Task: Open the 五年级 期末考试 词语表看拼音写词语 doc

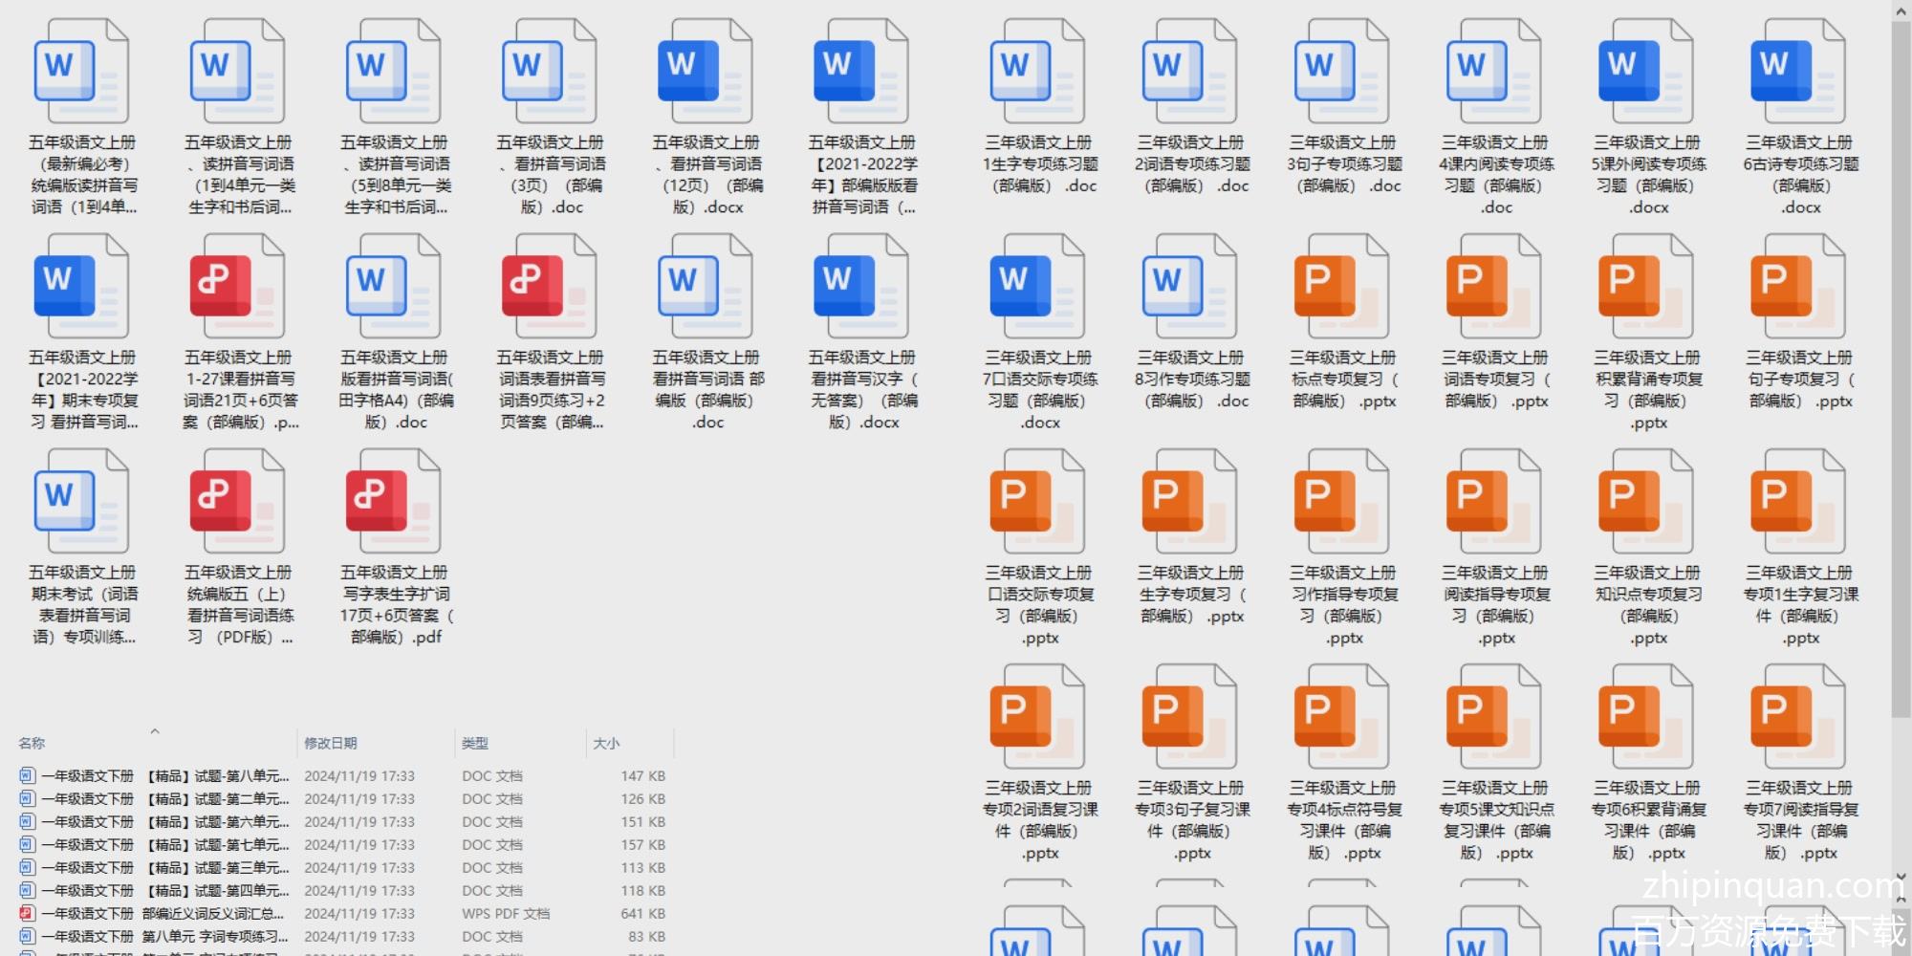Action: click(x=81, y=502)
